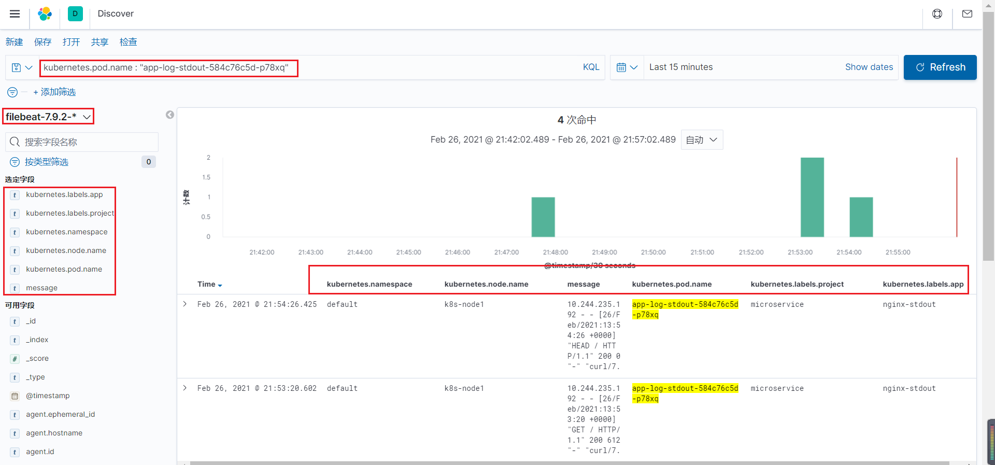Click the field name search box
The width and height of the screenshot is (995, 465).
82,142
